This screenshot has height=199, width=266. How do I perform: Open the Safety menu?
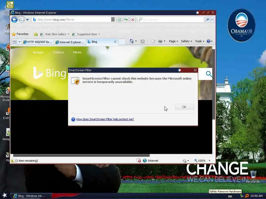tap(187, 41)
